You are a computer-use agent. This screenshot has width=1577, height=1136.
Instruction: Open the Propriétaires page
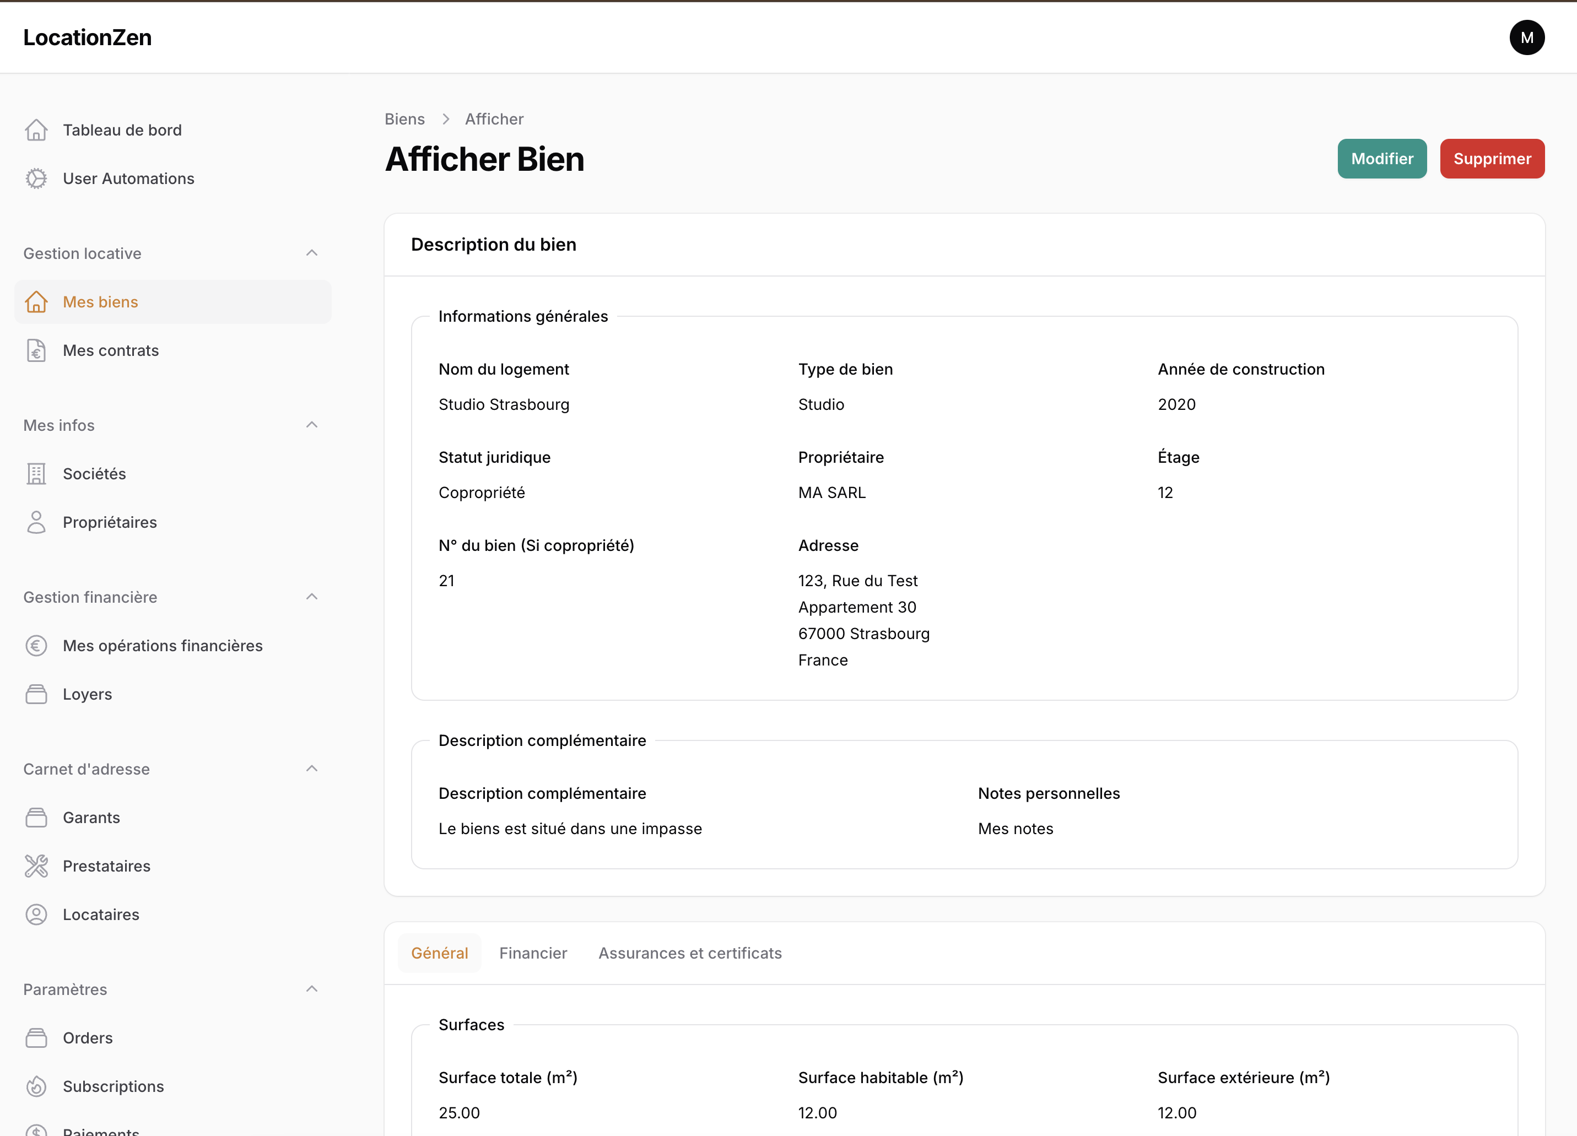pyautogui.click(x=172, y=522)
